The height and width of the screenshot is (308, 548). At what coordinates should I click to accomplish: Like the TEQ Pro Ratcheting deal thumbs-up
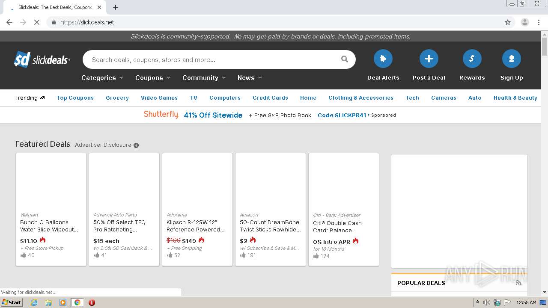[96, 255]
